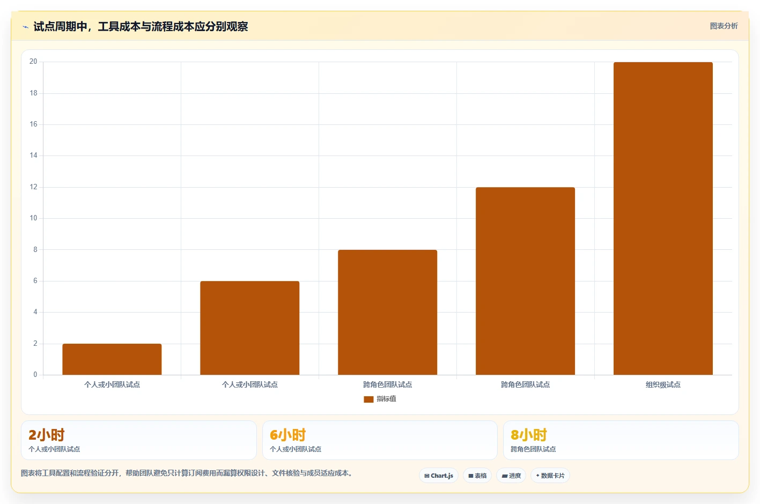Click y-axis tick label 20

(x=33, y=62)
